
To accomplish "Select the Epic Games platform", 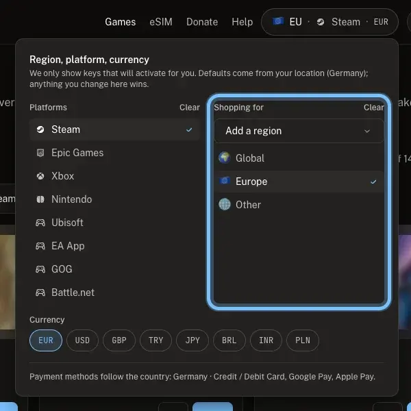I will 114,153.
